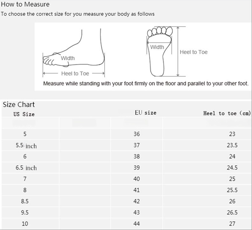Pick EU size 36 in the chart
This screenshot has width=252, height=230.
[136, 134]
